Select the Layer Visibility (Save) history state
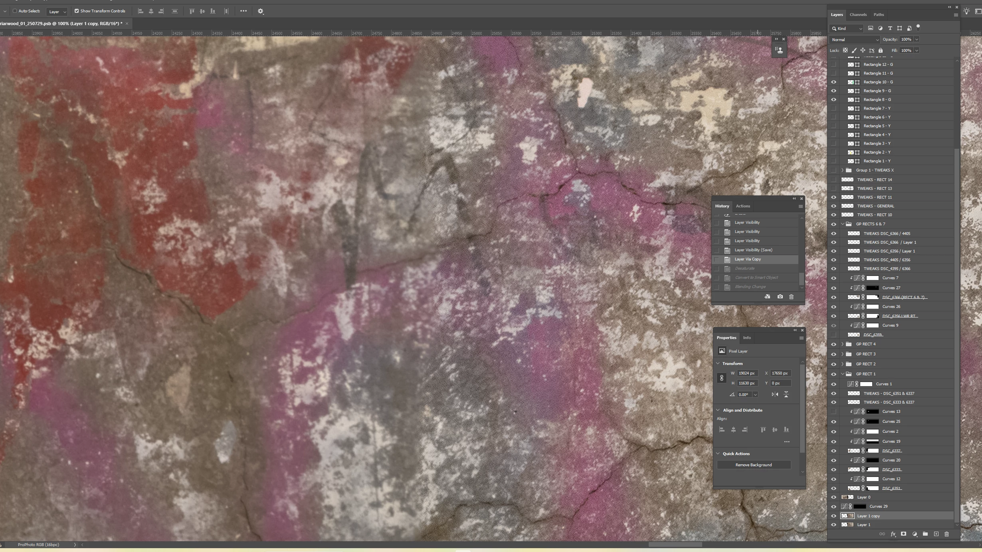982x552 pixels. tap(753, 250)
